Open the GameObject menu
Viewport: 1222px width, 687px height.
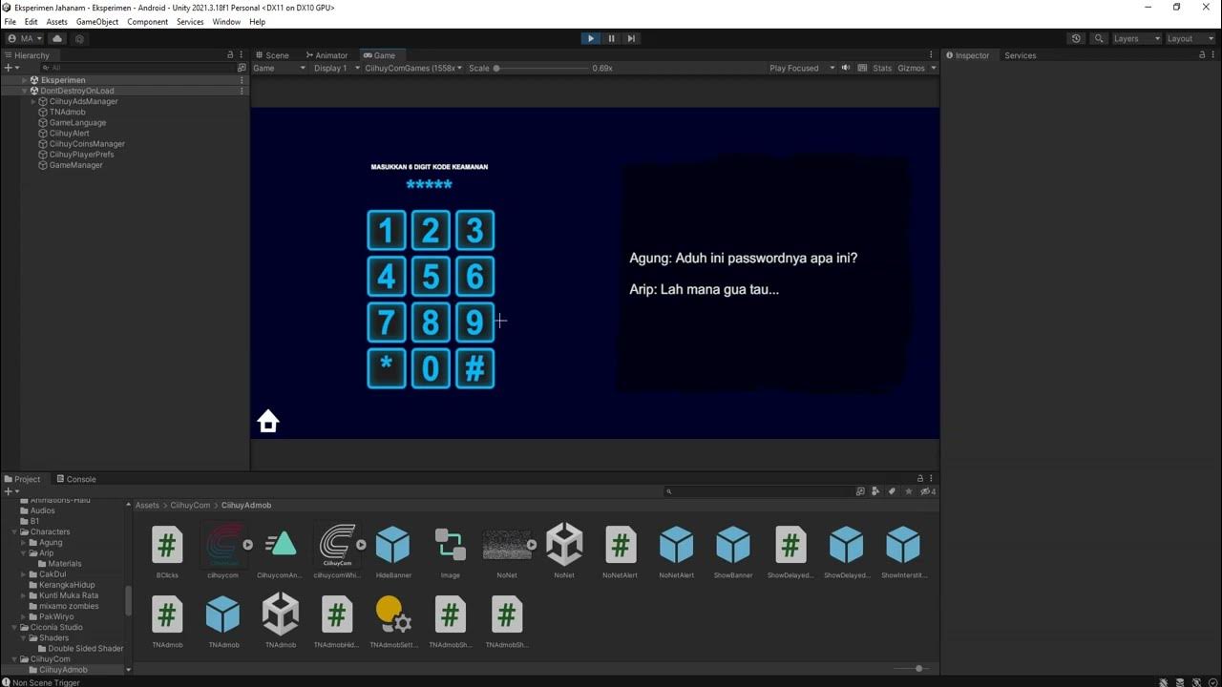(97, 21)
